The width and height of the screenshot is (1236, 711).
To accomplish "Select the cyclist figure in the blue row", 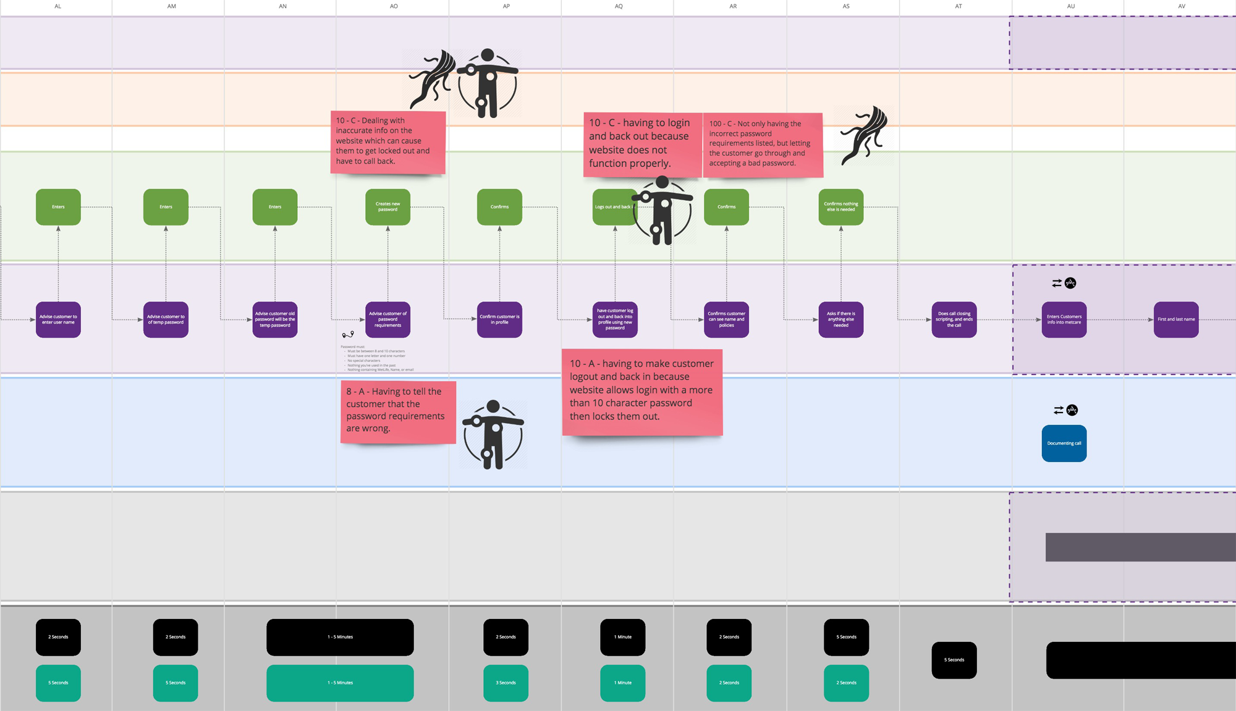I will [x=493, y=432].
